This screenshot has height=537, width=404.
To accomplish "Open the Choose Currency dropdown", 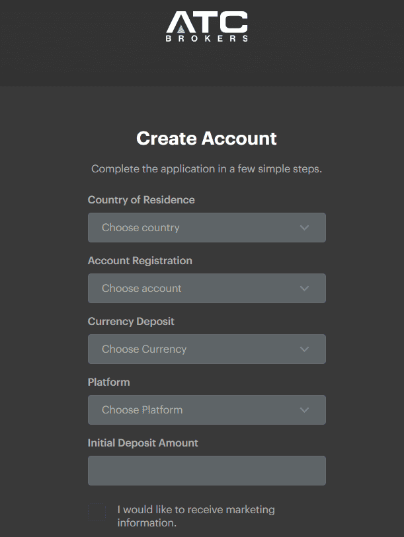I will 207,349.
